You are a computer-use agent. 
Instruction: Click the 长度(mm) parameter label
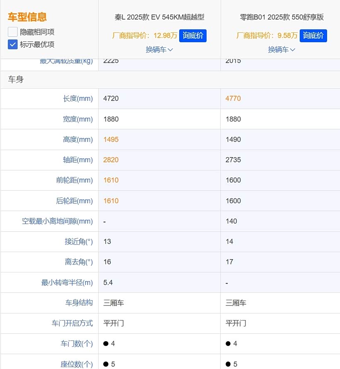(x=78, y=99)
